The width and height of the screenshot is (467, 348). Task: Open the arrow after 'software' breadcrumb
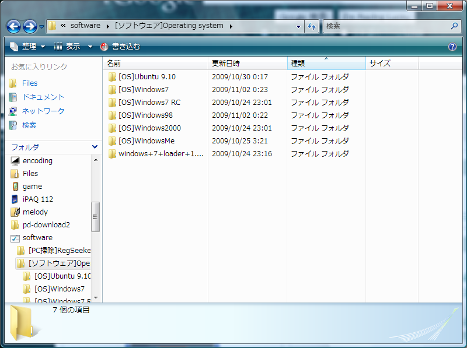click(108, 26)
